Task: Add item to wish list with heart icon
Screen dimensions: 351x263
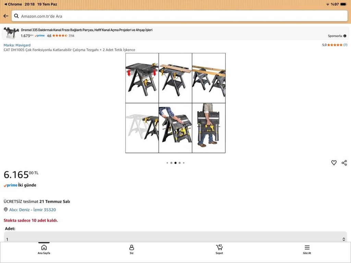Action: (334, 163)
